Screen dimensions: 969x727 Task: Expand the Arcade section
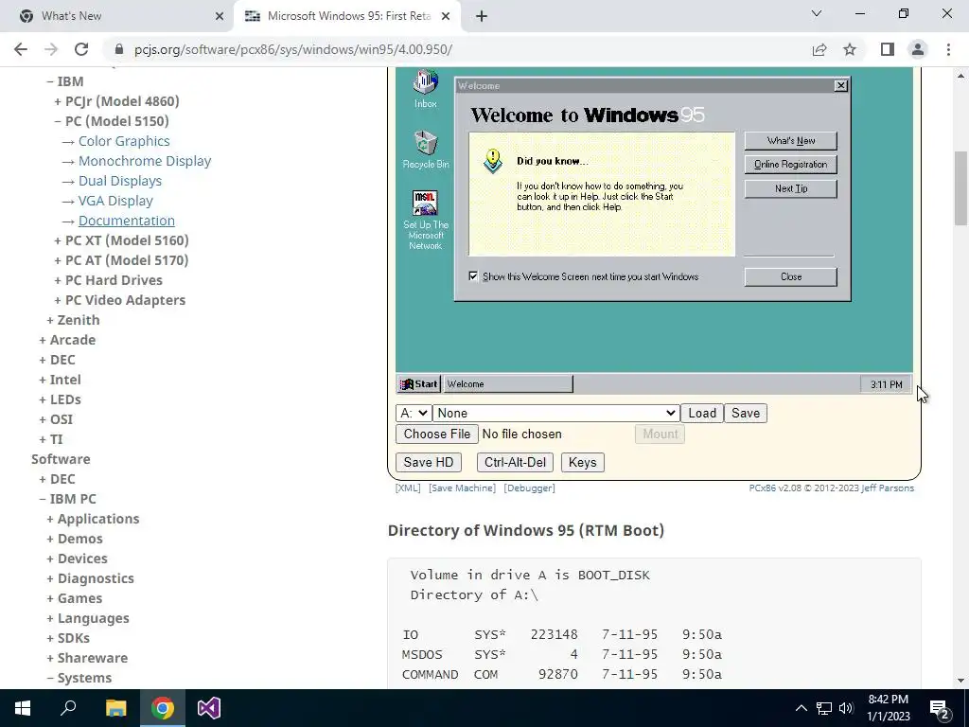pyautogui.click(x=67, y=340)
